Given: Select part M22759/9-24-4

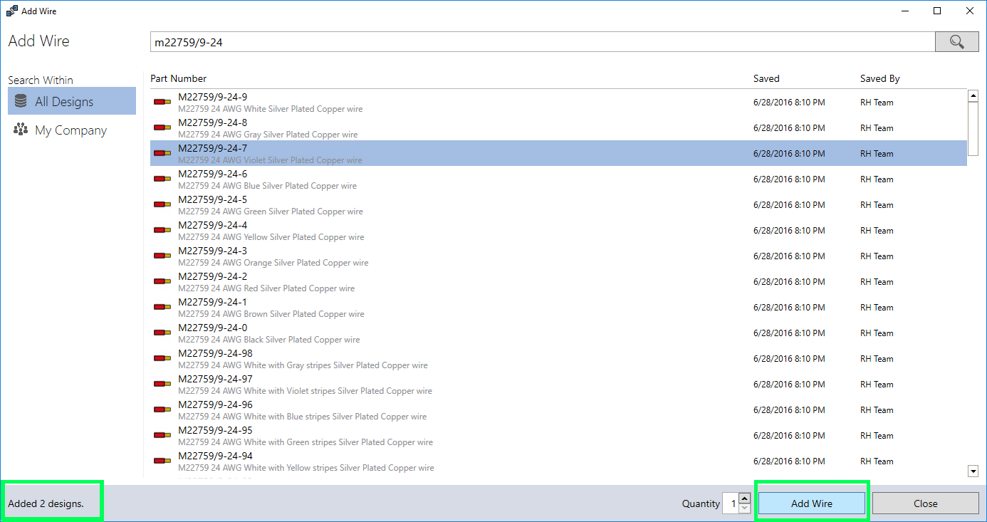Looking at the screenshot, I should pyautogui.click(x=558, y=231).
